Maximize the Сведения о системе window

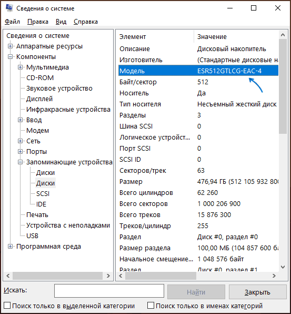tap(254, 8)
